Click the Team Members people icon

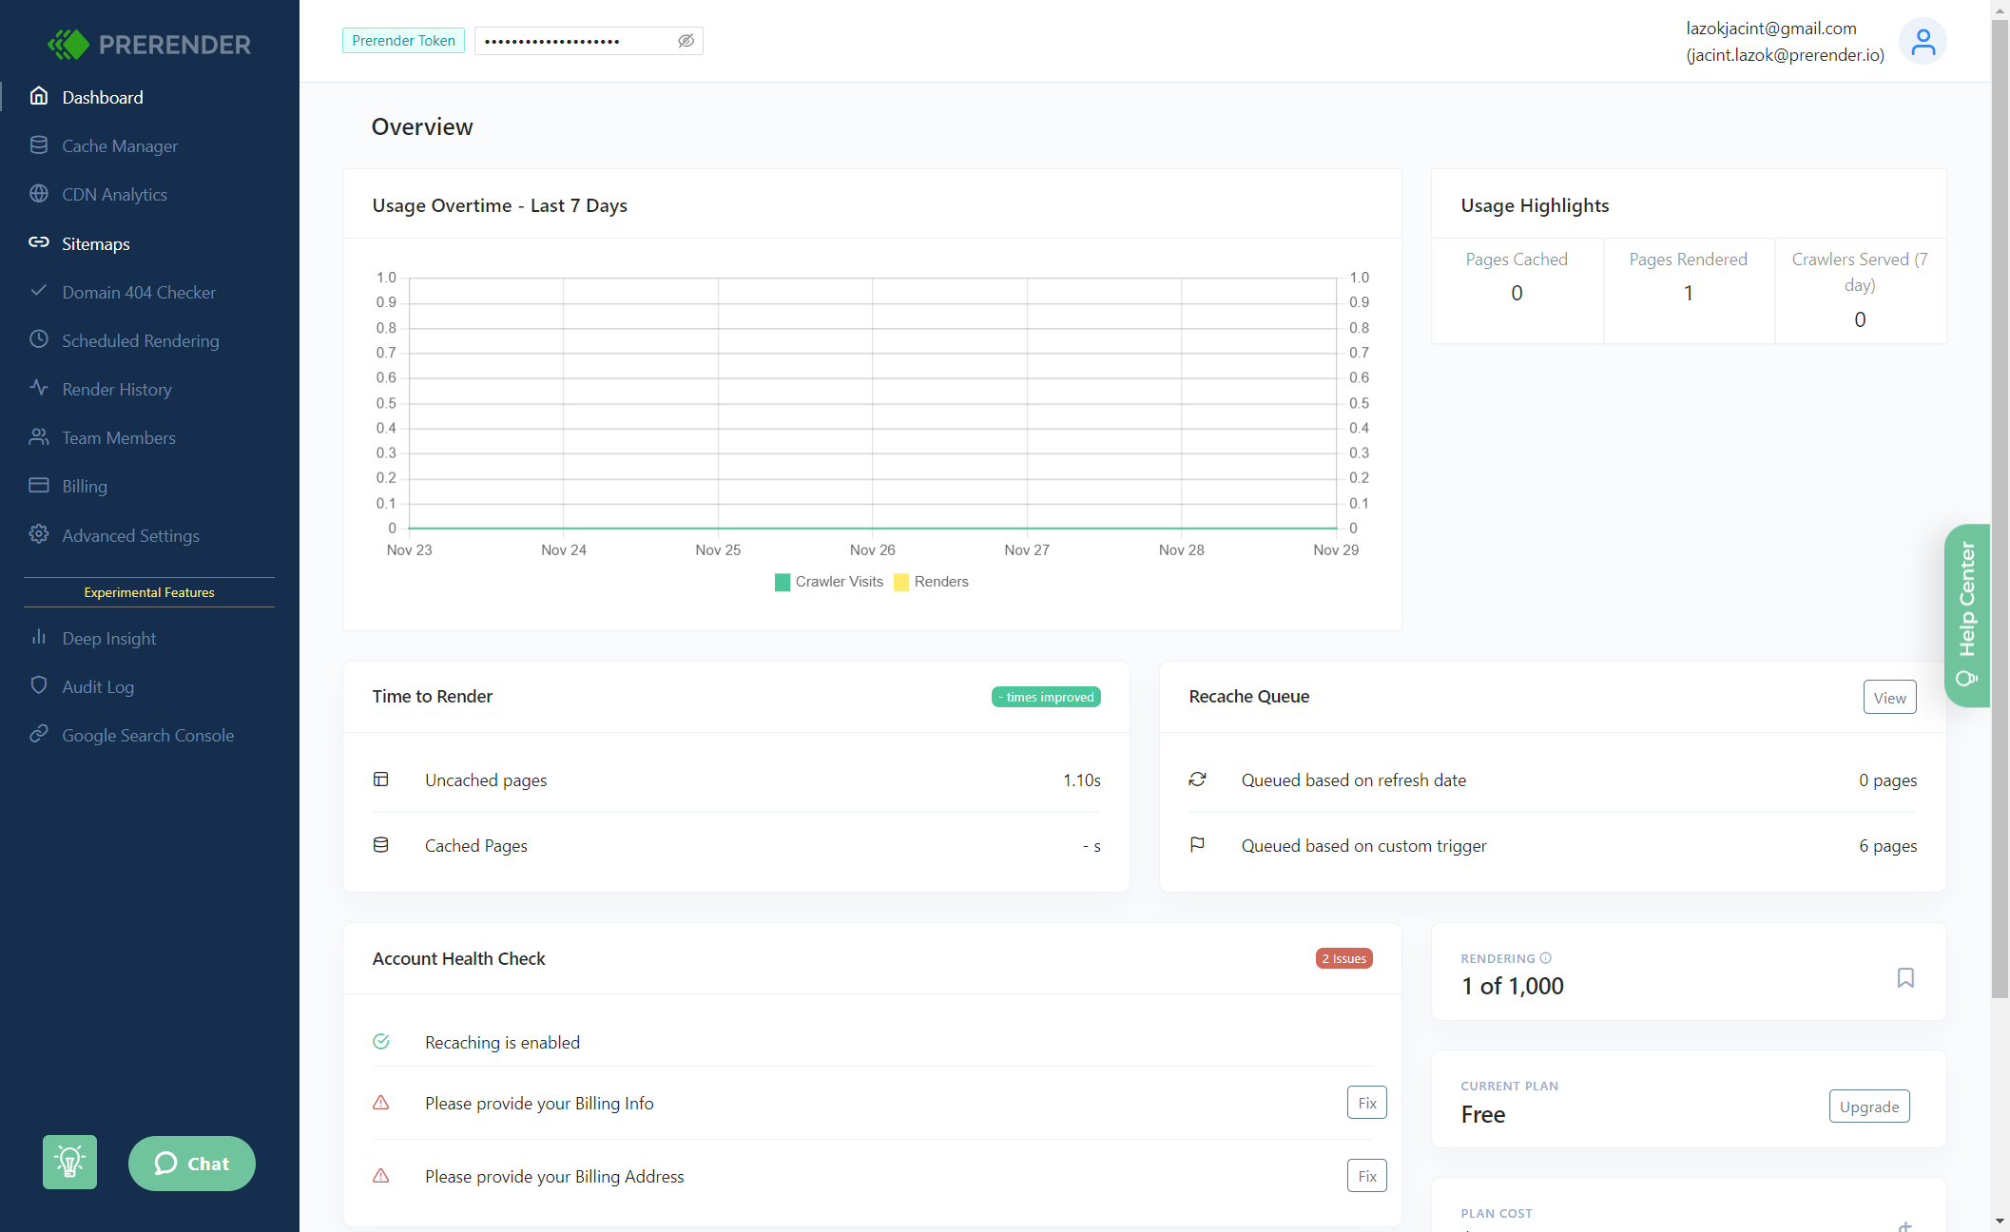pyautogui.click(x=39, y=436)
